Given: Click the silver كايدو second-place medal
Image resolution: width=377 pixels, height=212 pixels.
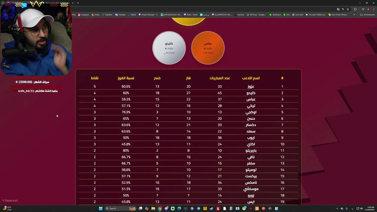Looking at the screenshot, I should point(169,48).
